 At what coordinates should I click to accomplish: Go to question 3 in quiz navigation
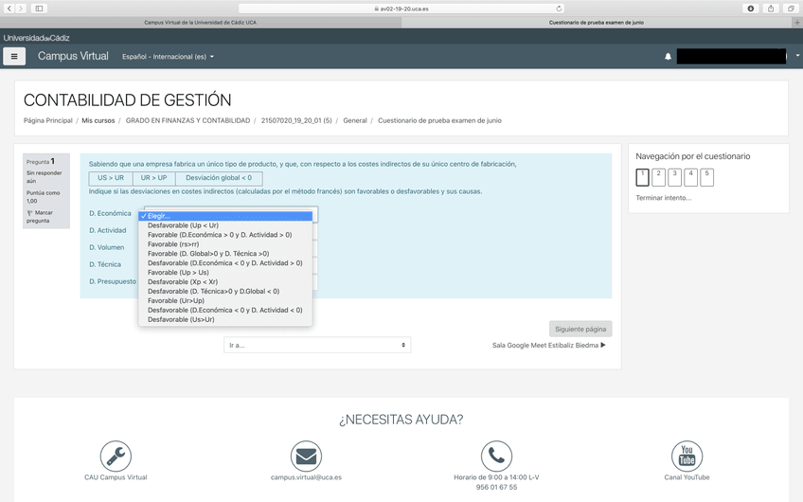pos(674,176)
